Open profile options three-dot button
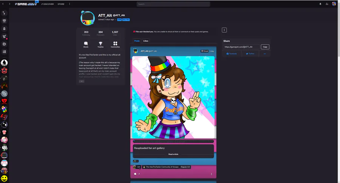The width and height of the screenshot is (340, 183). coord(224,30)
